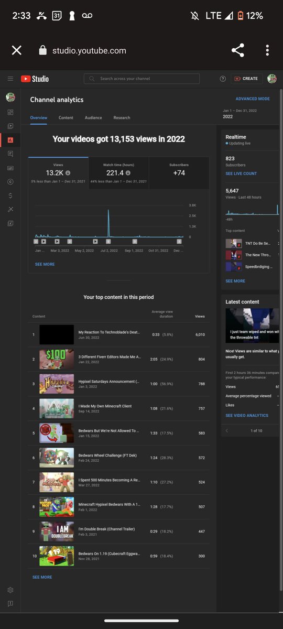Open the channel avatar in the sidebar
The height and width of the screenshot is (629, 283).
pyautogui.click(x=10, y=97)
